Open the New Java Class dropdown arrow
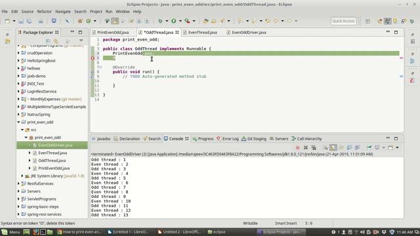Image resolution: width=420 pixels, height=236 pixels. point(94,21)
